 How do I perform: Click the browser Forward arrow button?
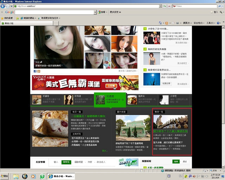8,6
